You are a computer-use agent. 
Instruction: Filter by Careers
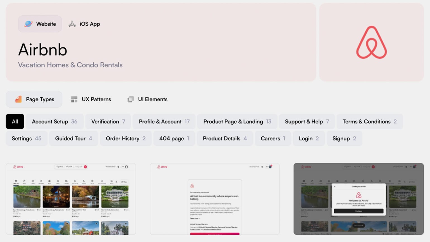point(273,138)
